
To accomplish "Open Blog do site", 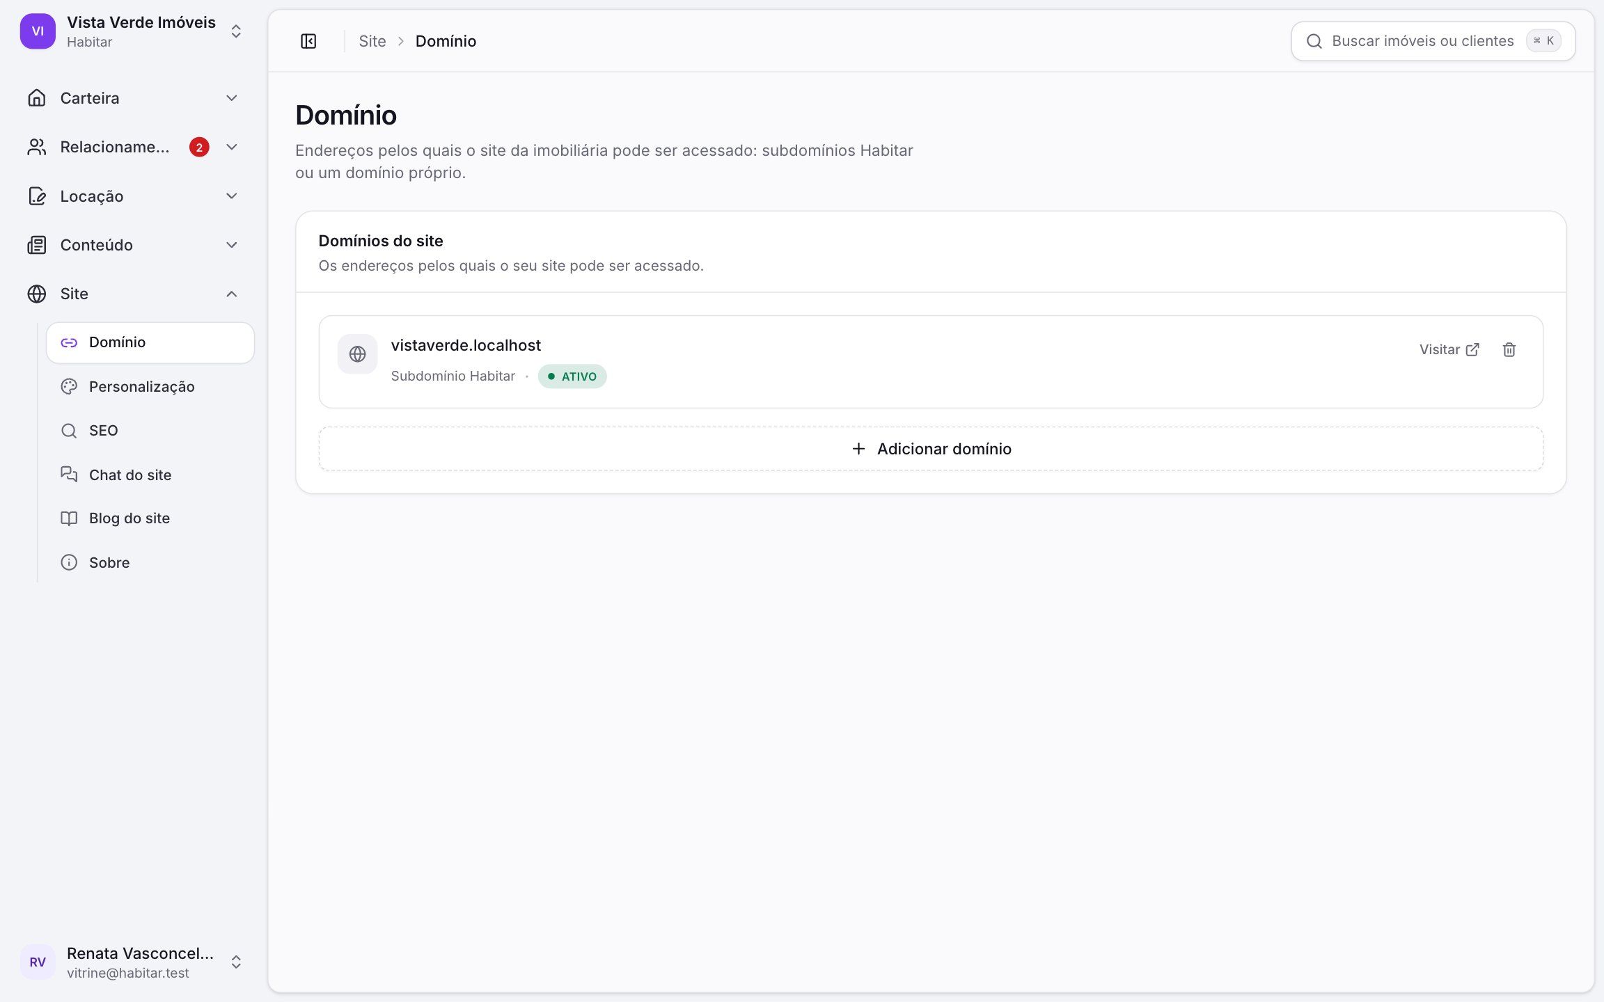I will 150,518.
